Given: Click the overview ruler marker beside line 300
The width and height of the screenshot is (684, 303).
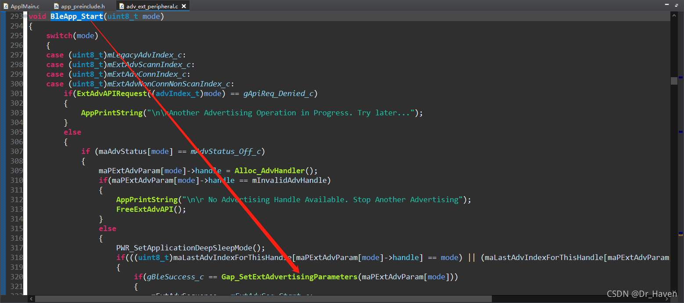Looking at the screenshot, I should (680, 77).
